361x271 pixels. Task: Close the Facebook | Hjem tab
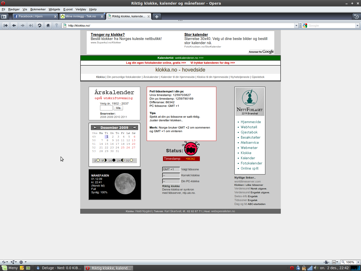[x=55, y=17]
